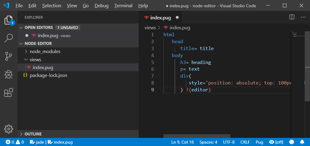310x146 pixels.
Task: Click the 1 UNSAVED badge
Action: tap(68, 27)
